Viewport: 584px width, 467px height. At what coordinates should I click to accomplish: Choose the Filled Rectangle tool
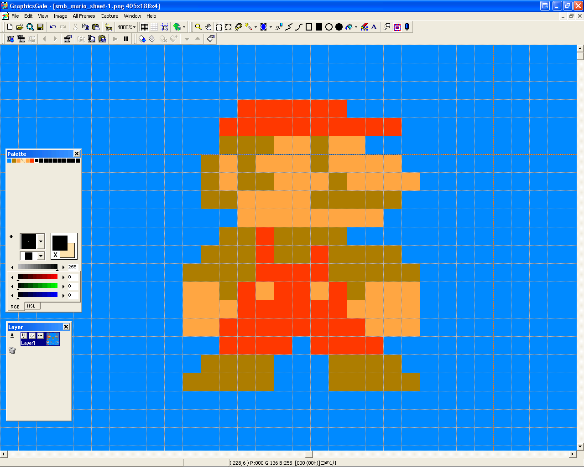pos(319,27)
